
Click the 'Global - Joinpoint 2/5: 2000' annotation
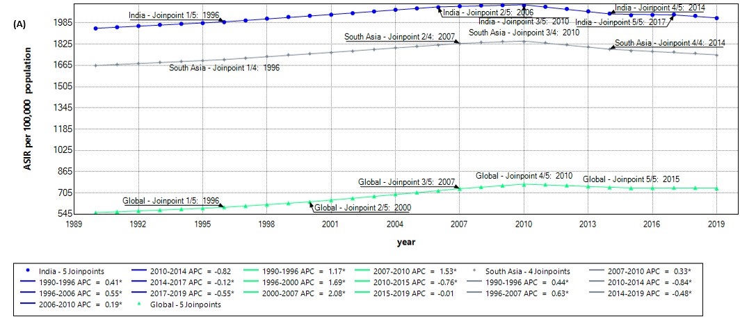363,207
